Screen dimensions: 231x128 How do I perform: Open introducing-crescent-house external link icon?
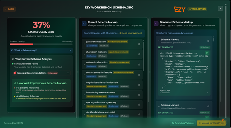139,95
